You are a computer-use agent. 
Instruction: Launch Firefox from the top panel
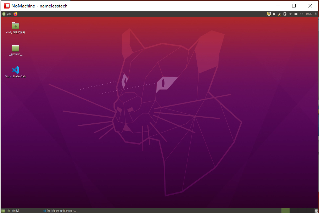[x=16, y=14]
